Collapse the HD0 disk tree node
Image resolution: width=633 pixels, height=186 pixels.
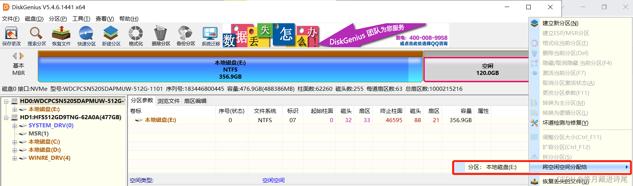(x=6, y=101)
